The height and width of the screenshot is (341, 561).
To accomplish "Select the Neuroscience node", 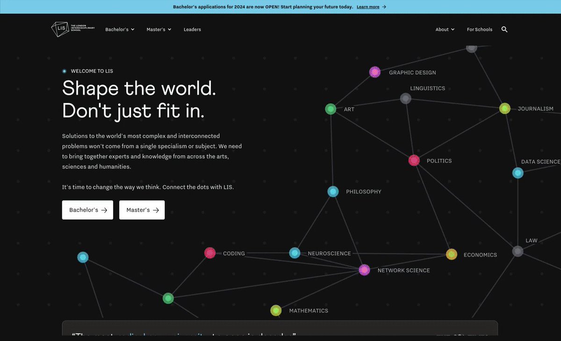I will pos(295,253).
